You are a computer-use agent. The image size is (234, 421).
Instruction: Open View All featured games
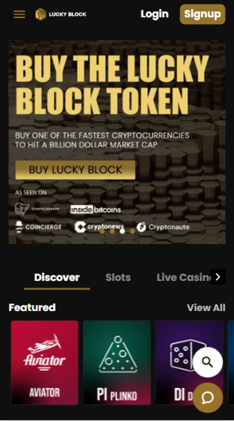[206, 307]
